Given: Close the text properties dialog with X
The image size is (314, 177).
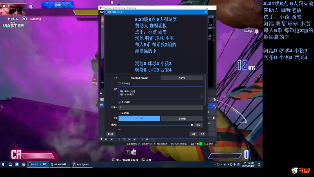Looking at the screenshot, I should (206, 12).
